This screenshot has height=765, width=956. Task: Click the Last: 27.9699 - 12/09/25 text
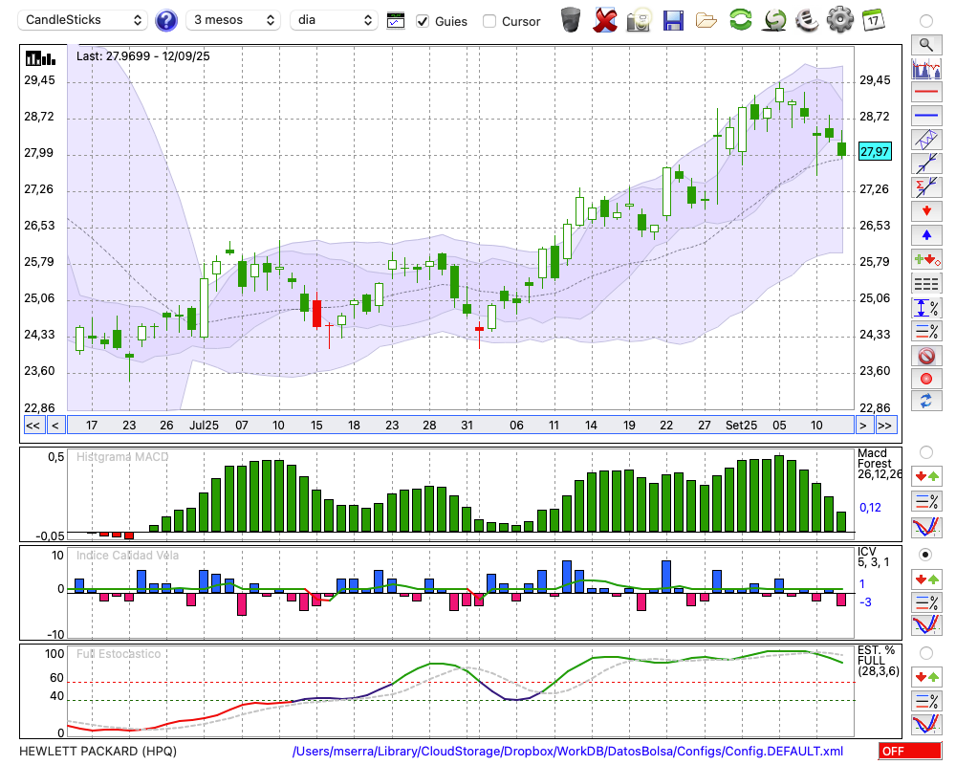[x=142, y=56]
